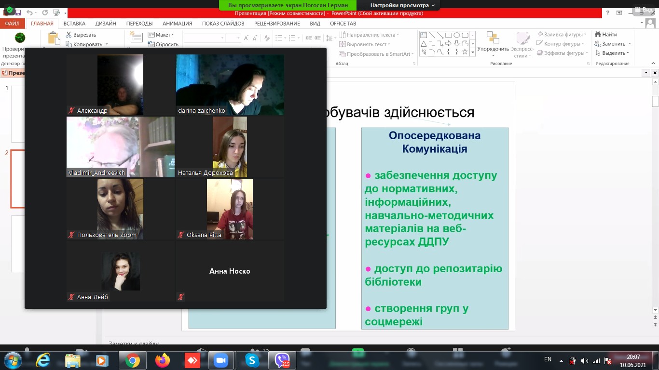Switch to the ВСТАВКА tab
659x370 pixels.
(x=74, y=23)
